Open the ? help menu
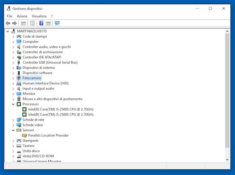The image size is (235, 175). pyautogui.click(x=52, y=16)
